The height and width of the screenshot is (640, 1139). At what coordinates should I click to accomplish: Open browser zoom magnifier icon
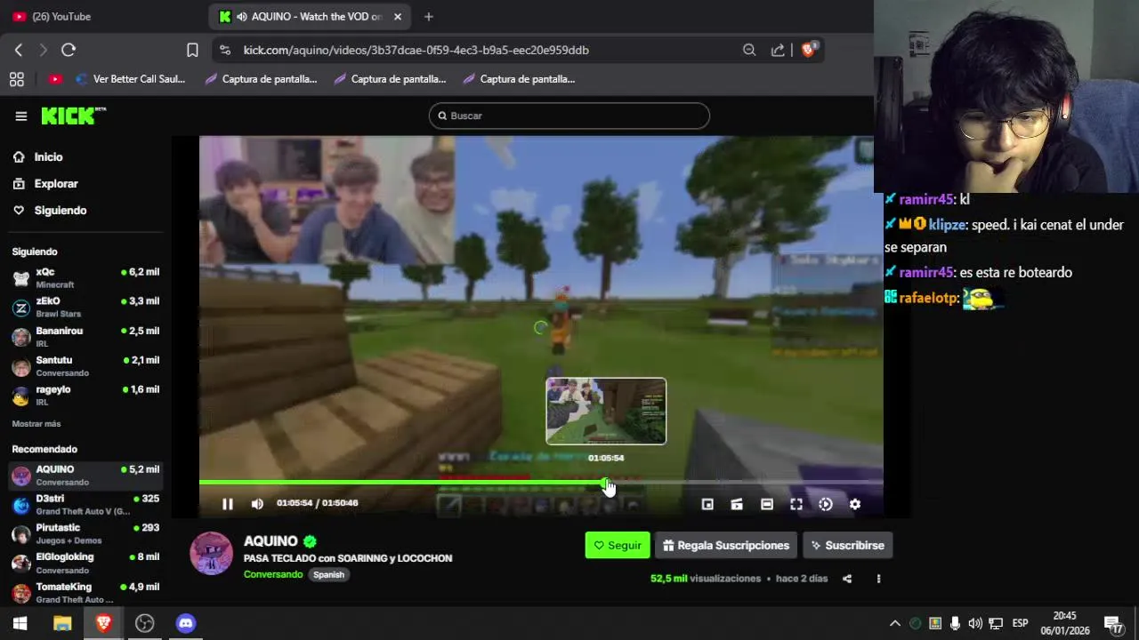pyautogui.click(x=749, y=50)
